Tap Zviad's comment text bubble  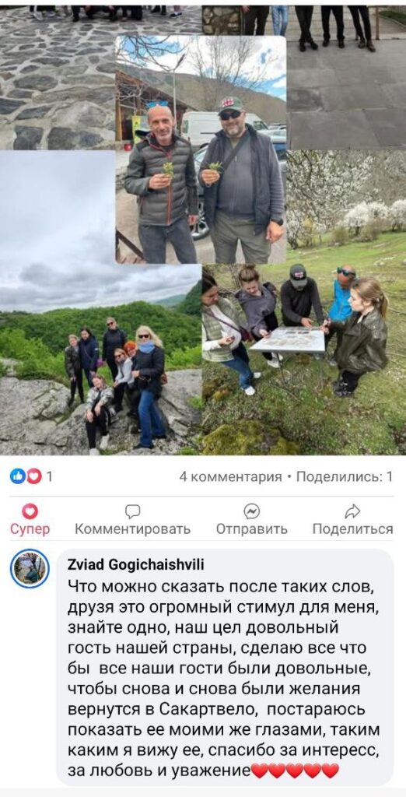pos(225,667)
